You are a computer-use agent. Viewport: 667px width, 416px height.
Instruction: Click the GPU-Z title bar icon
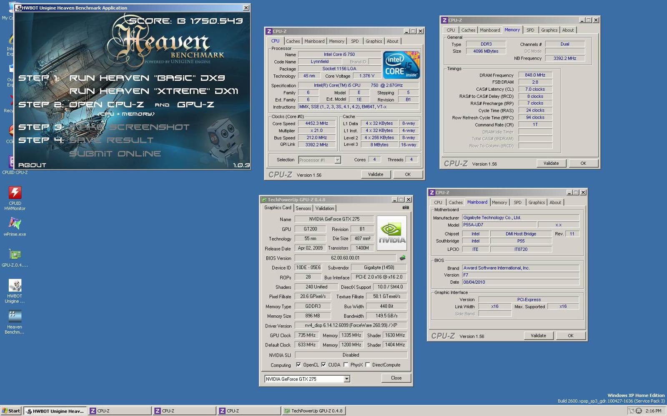264,200
